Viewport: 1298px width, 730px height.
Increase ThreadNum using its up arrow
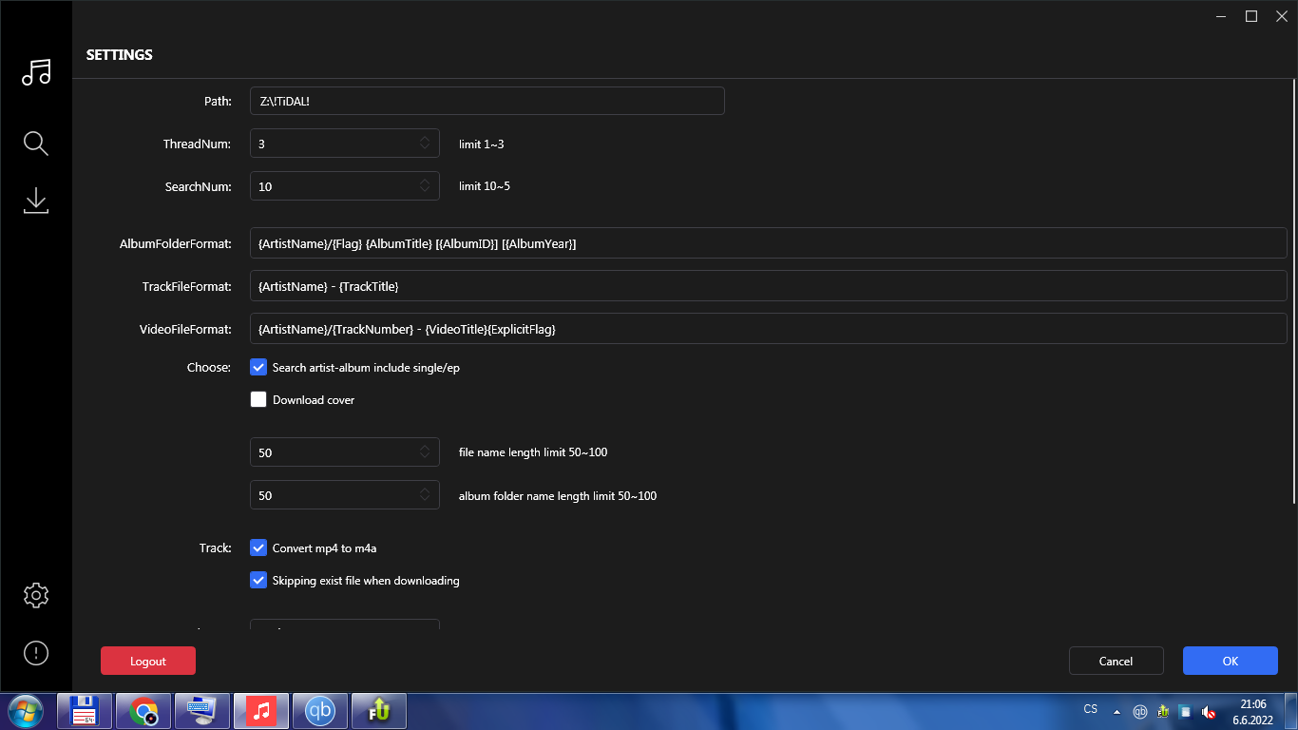(x=425, y=138)
